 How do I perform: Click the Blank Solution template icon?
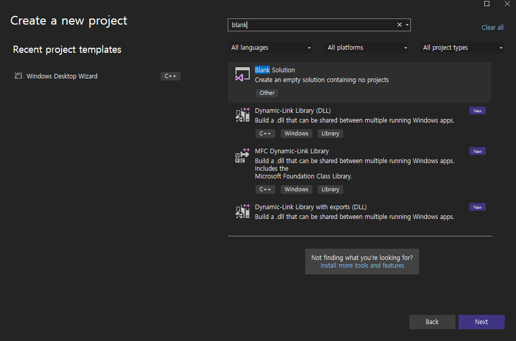pyautogui.click(x=242, y=74)
